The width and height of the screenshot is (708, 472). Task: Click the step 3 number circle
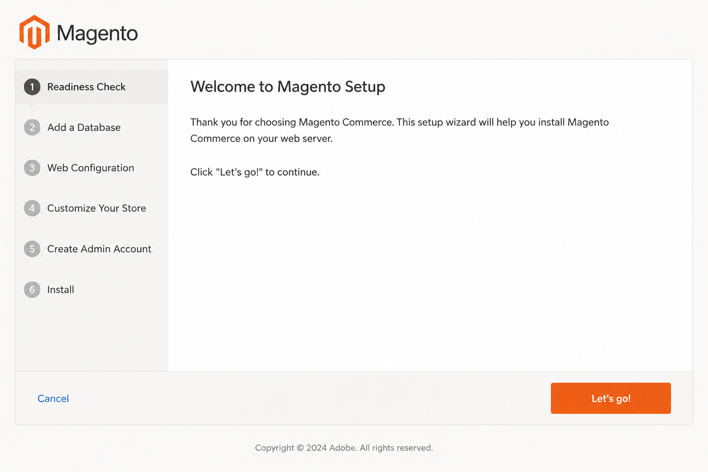click(x=32, y=168)
